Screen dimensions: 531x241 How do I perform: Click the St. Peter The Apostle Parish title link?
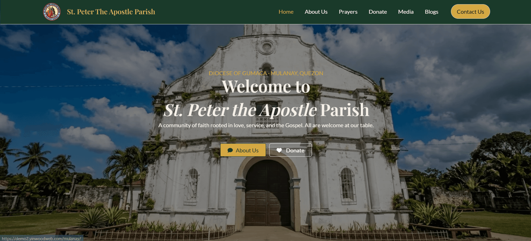pos(111,12)
